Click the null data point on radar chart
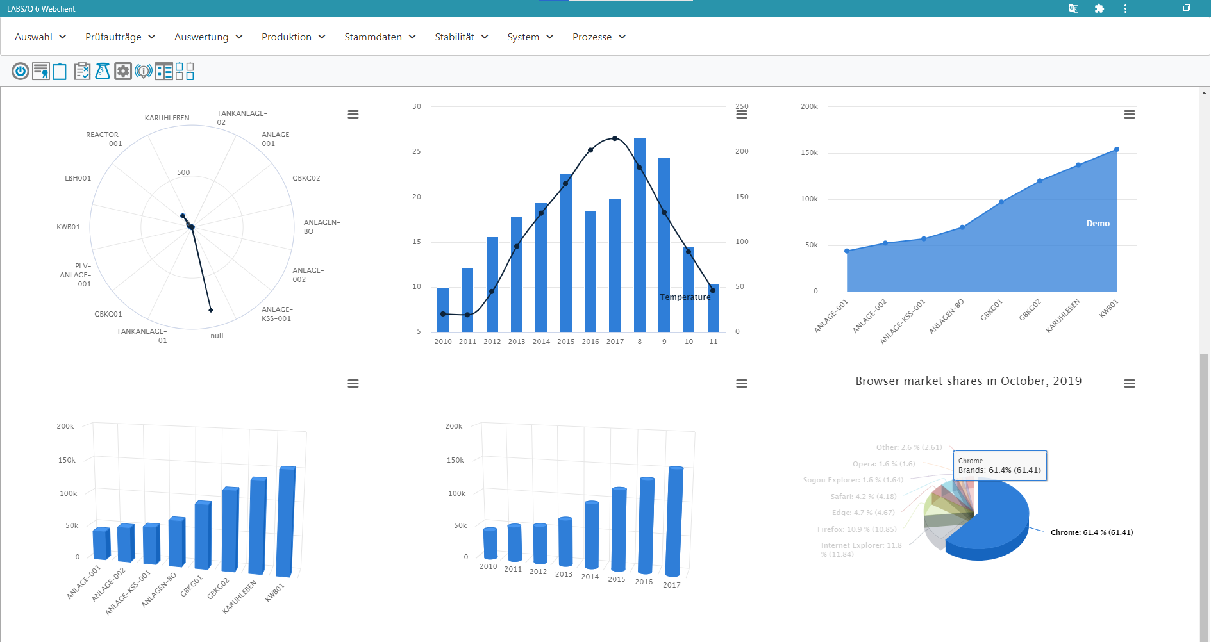Viewport: 1211px width, 642px height. coord(211,310)
